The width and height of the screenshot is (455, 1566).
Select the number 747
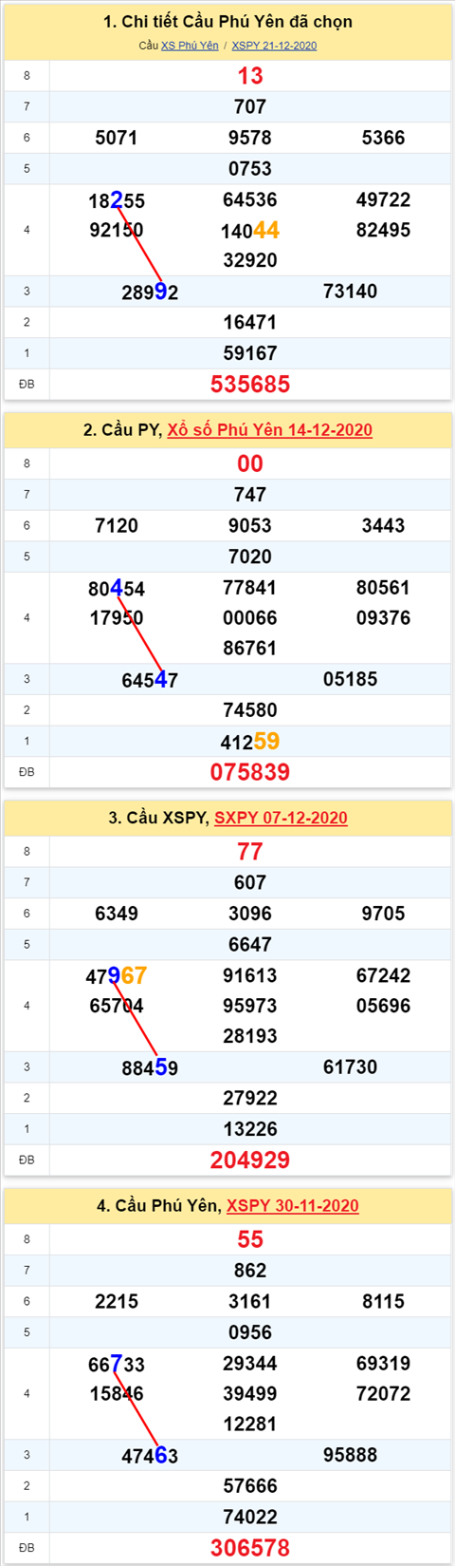[x=250, y=495]
